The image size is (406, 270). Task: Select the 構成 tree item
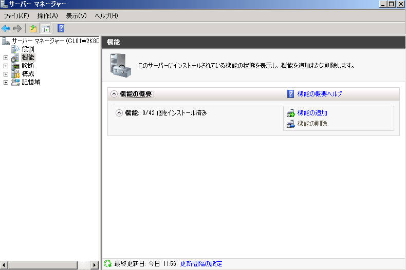tap(28, 74)
